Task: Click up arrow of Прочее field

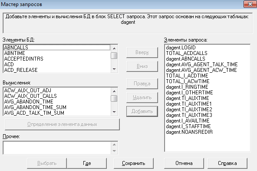Action: point(114,145)
